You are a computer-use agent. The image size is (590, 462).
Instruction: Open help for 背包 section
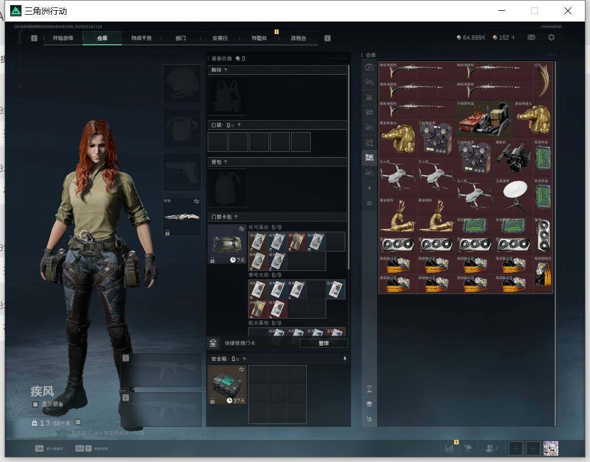click(225, 162)
